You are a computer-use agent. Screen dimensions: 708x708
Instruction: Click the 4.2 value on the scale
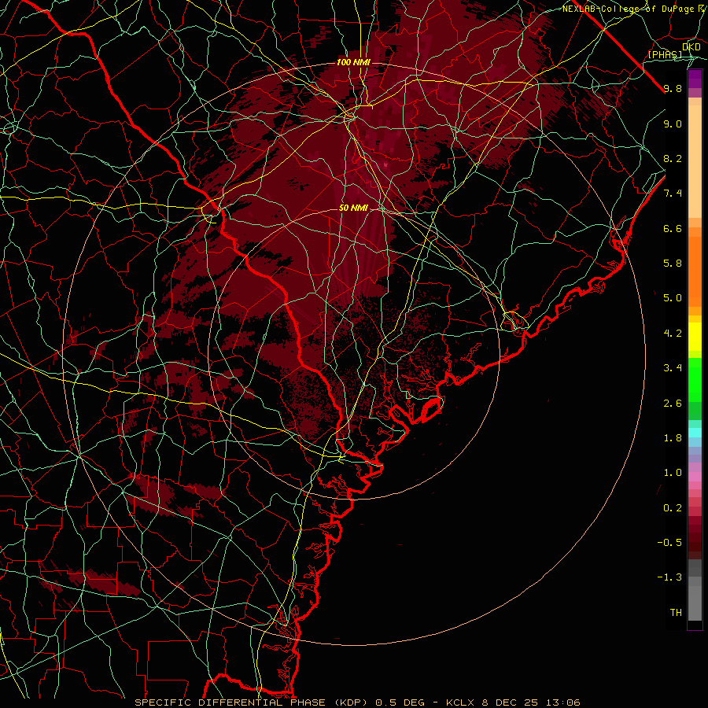point(673,334)
